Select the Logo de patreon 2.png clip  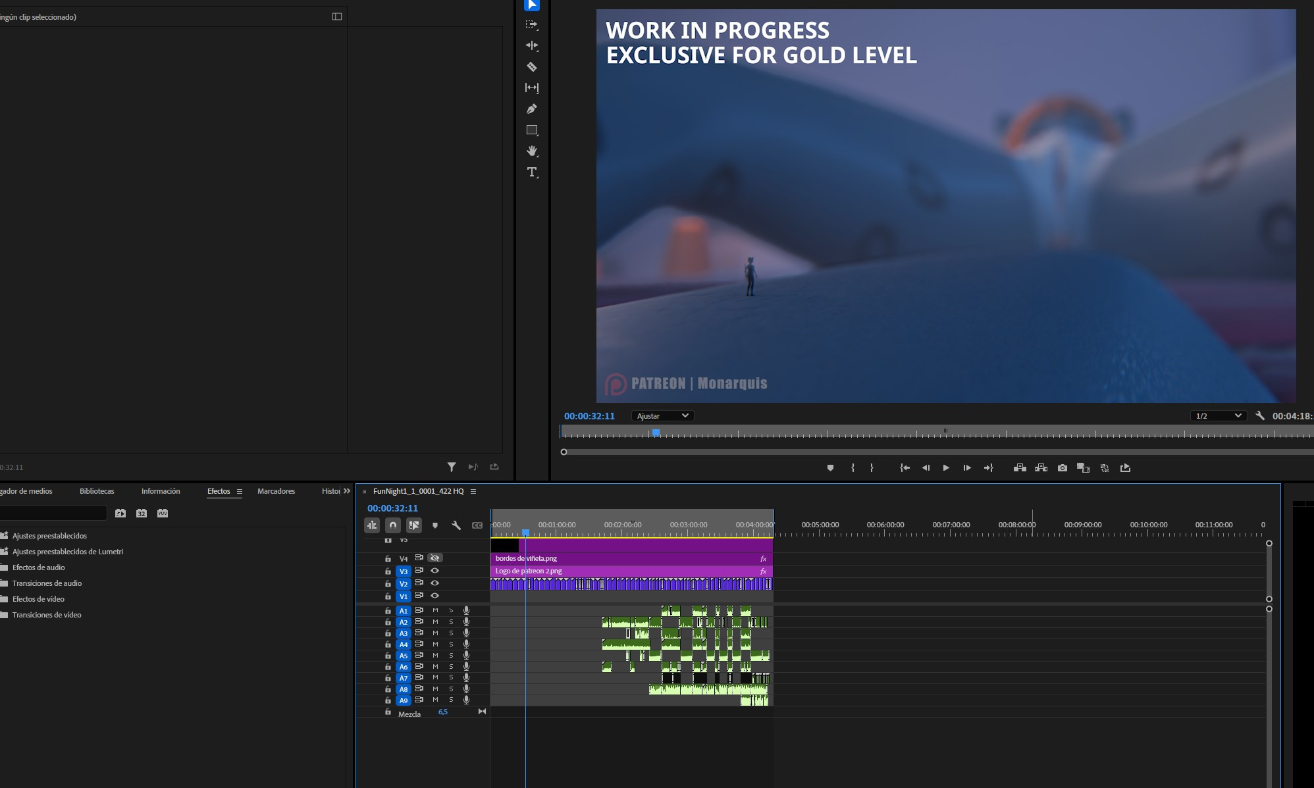(631, 571)
